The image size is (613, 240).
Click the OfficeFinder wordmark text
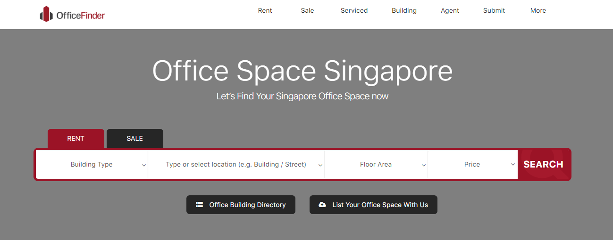pyautogui.click(x=81, y=16)
